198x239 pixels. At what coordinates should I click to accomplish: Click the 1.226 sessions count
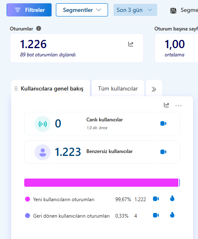click(x=33, y=44)
